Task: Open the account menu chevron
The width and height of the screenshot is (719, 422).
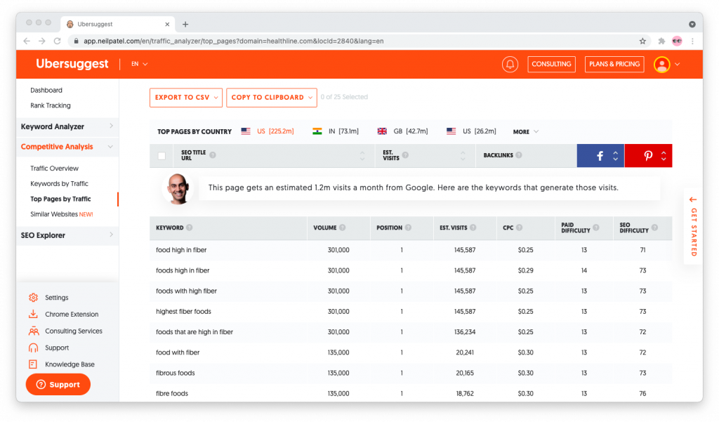Action: point(678,64)
